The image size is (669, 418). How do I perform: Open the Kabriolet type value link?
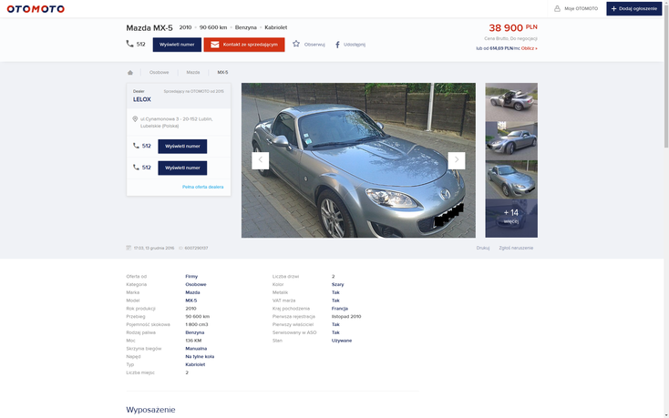coord(195,365)
